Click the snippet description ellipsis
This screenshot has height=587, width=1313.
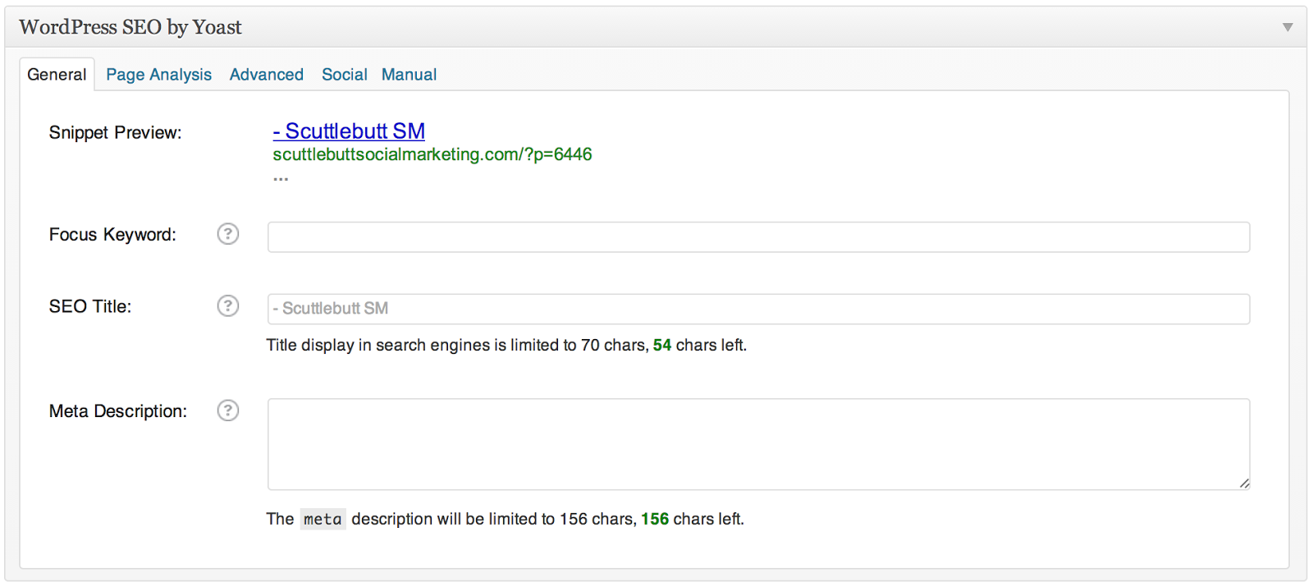281,177
